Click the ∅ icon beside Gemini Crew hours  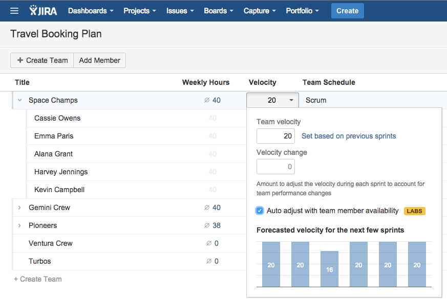(x=207, y=207)
